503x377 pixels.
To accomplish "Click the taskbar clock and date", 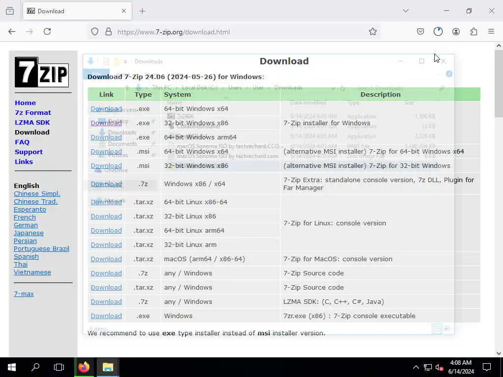I will [x=461, y=367].
